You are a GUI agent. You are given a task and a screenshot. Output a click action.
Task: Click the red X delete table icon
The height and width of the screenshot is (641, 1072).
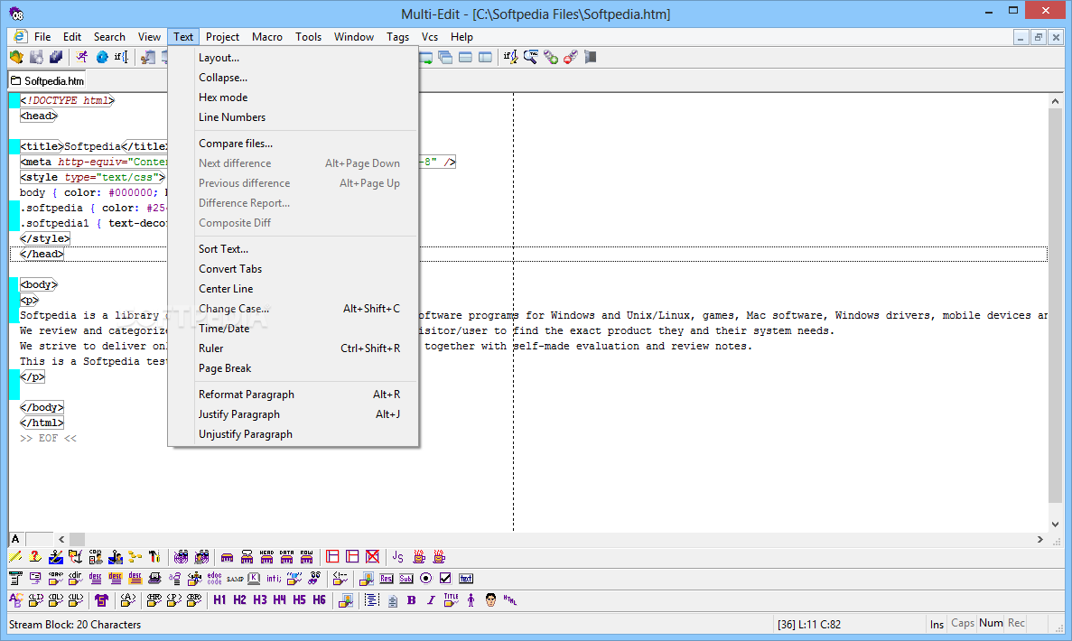click(372, 557)
